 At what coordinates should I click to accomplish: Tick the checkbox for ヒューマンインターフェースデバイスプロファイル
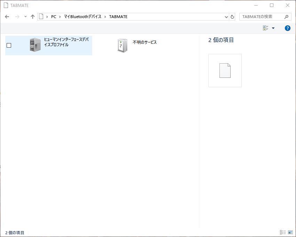coord(9,45)
